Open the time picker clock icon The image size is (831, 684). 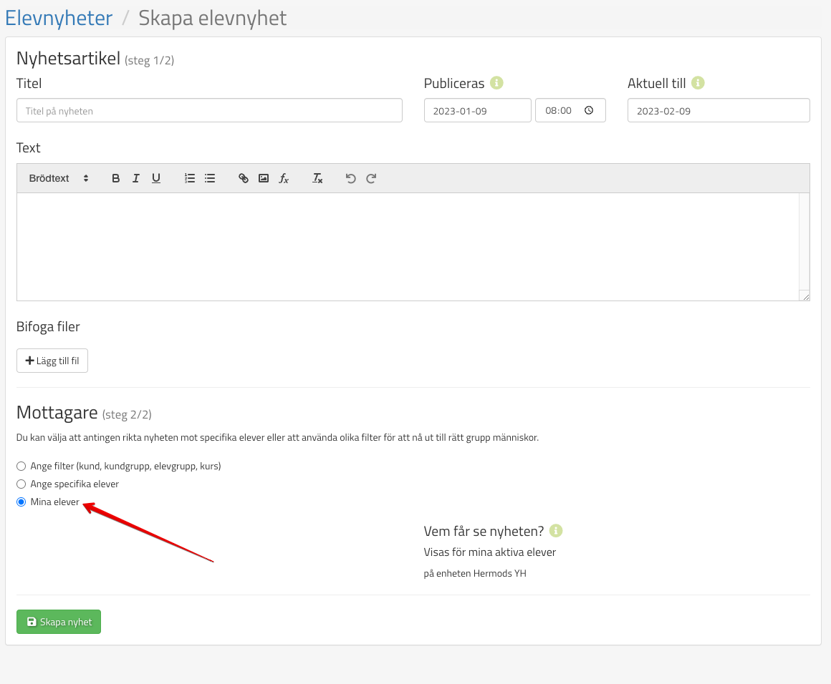coord(589,111)
